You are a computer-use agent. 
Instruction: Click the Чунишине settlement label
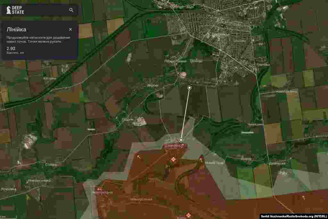coord(255,124)
